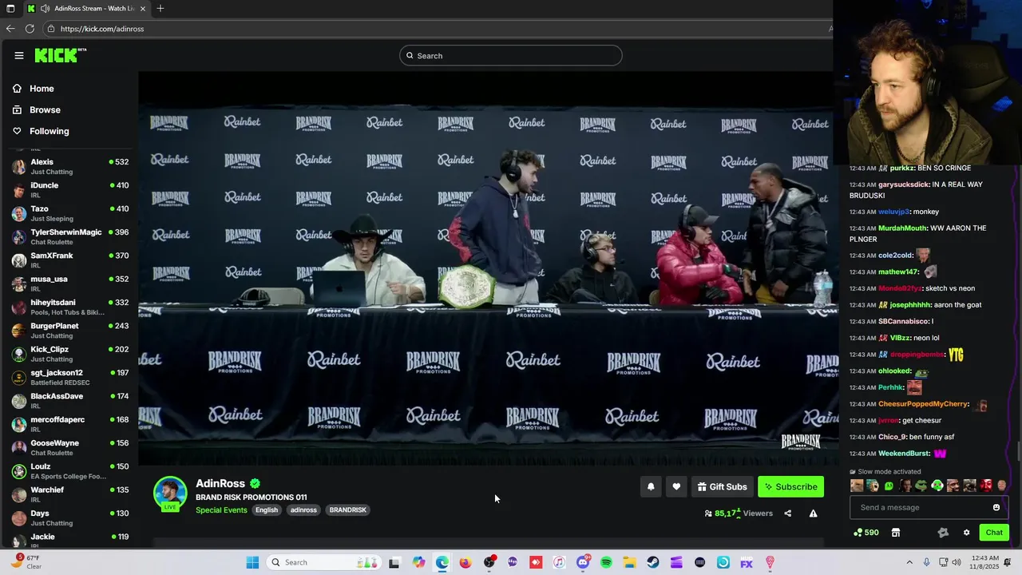1022x575 pixels.
Task: Click the share stream icon
Action: (787, 514)
